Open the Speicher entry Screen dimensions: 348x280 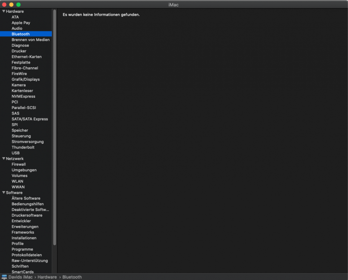pos(20,130)
